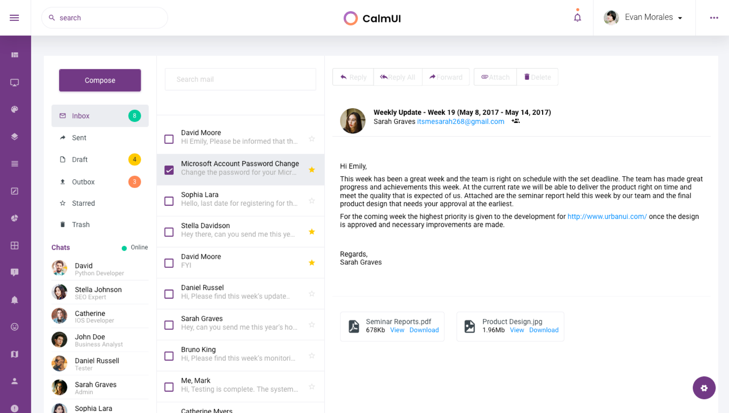Tick the checkbox for Bruno King email
The height and width of the screenshot is (413, 729).
coord(169,356)
